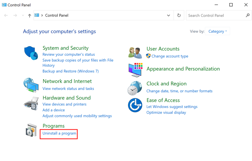Click the Network and Internet globe icon
Screen dimensions: 252x161
[31, 85]
